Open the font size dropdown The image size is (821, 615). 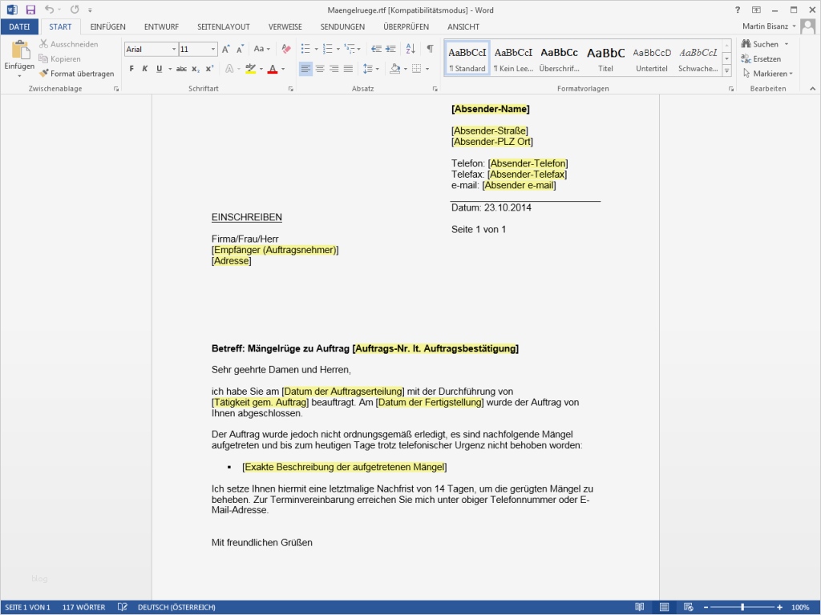pos(212,50)
